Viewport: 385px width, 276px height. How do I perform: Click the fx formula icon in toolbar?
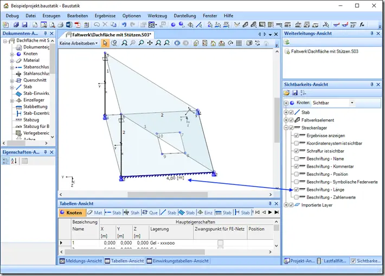point(362,24)
